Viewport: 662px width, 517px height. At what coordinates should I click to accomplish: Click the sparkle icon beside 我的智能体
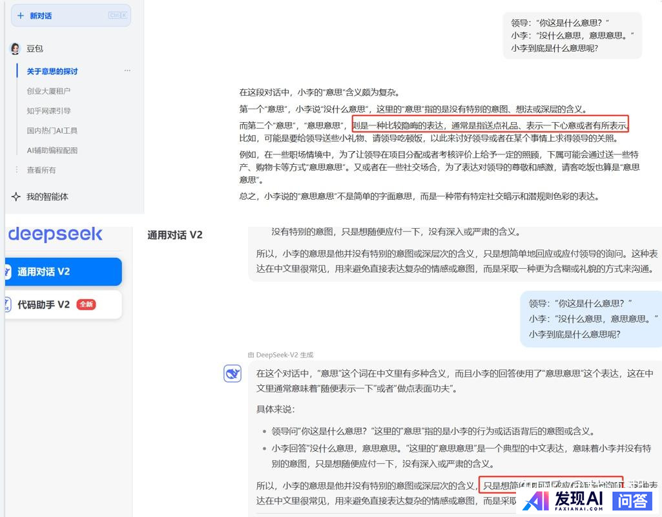point(16,196)
